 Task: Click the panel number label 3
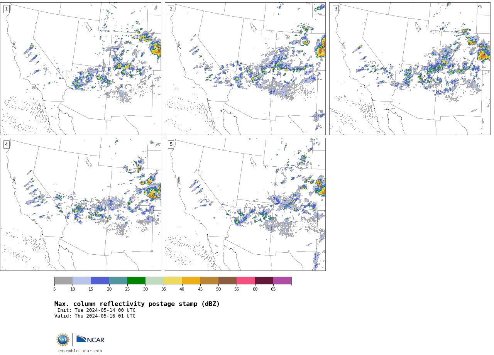336,9
